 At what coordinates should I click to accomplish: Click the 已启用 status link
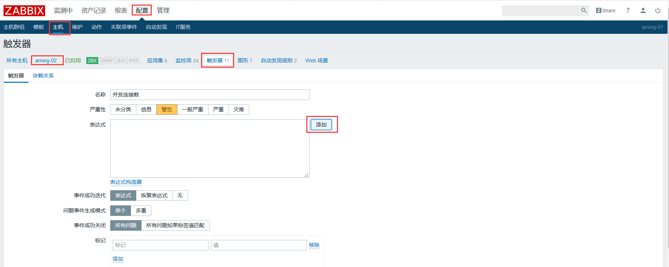tap(73, 61)
